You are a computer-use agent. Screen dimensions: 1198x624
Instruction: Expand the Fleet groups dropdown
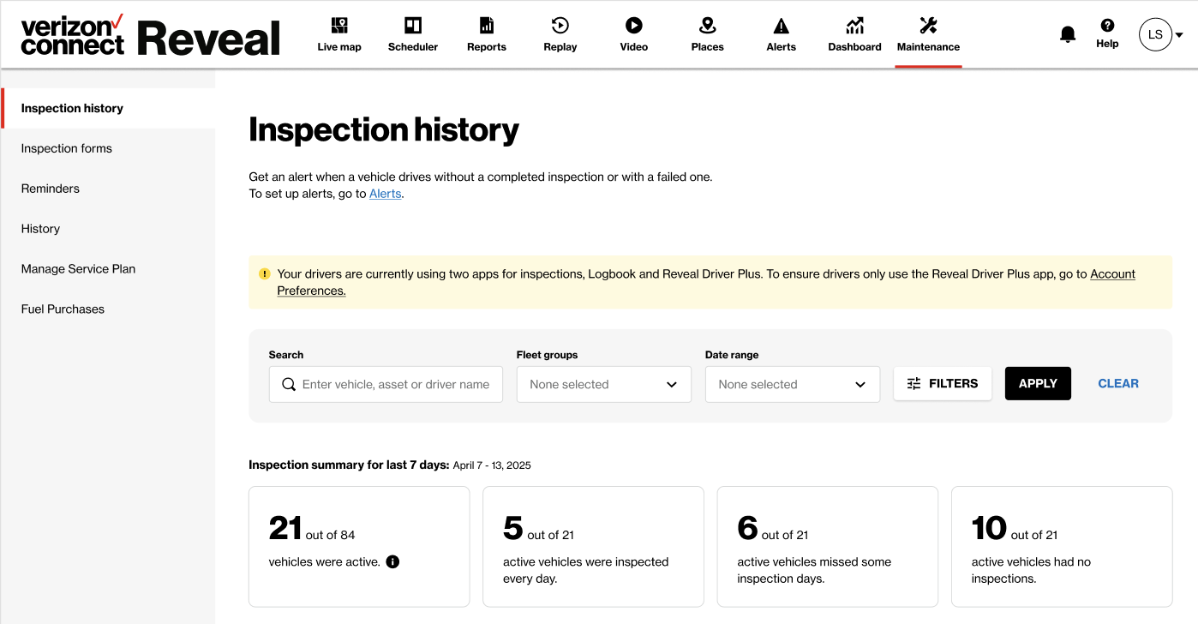point(604,384)
